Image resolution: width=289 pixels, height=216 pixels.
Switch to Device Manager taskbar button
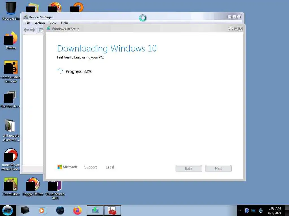[113, 210]
